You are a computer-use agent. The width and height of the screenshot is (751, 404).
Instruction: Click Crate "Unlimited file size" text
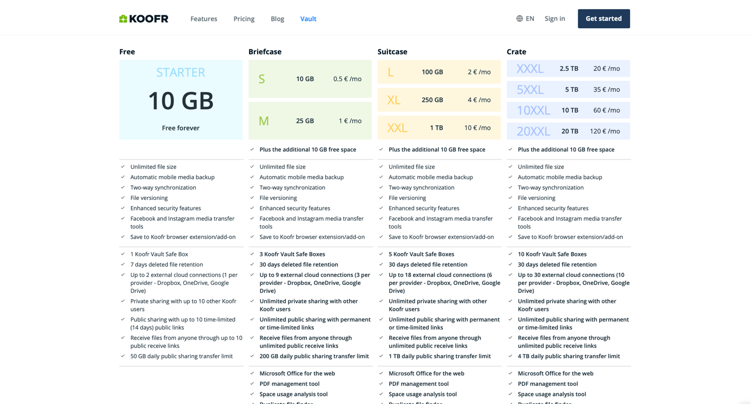[541, 167]
